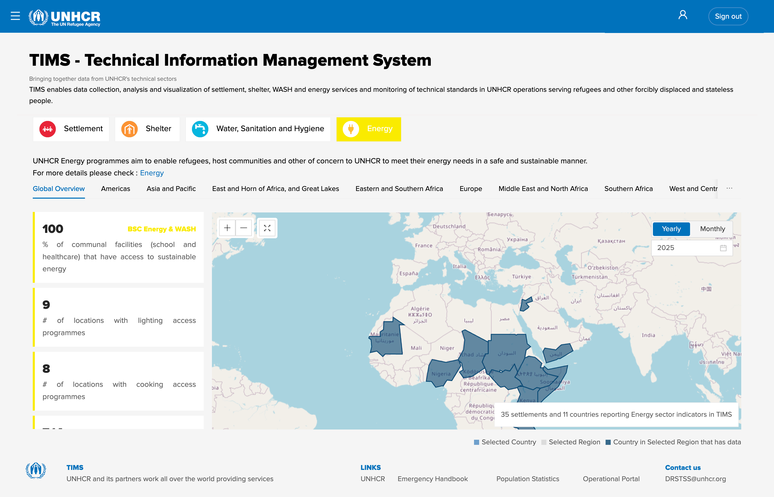The width and height of the screenshot is (774, 497).
Task: Click the TIMS footer heading
Action: pos(75,468)
